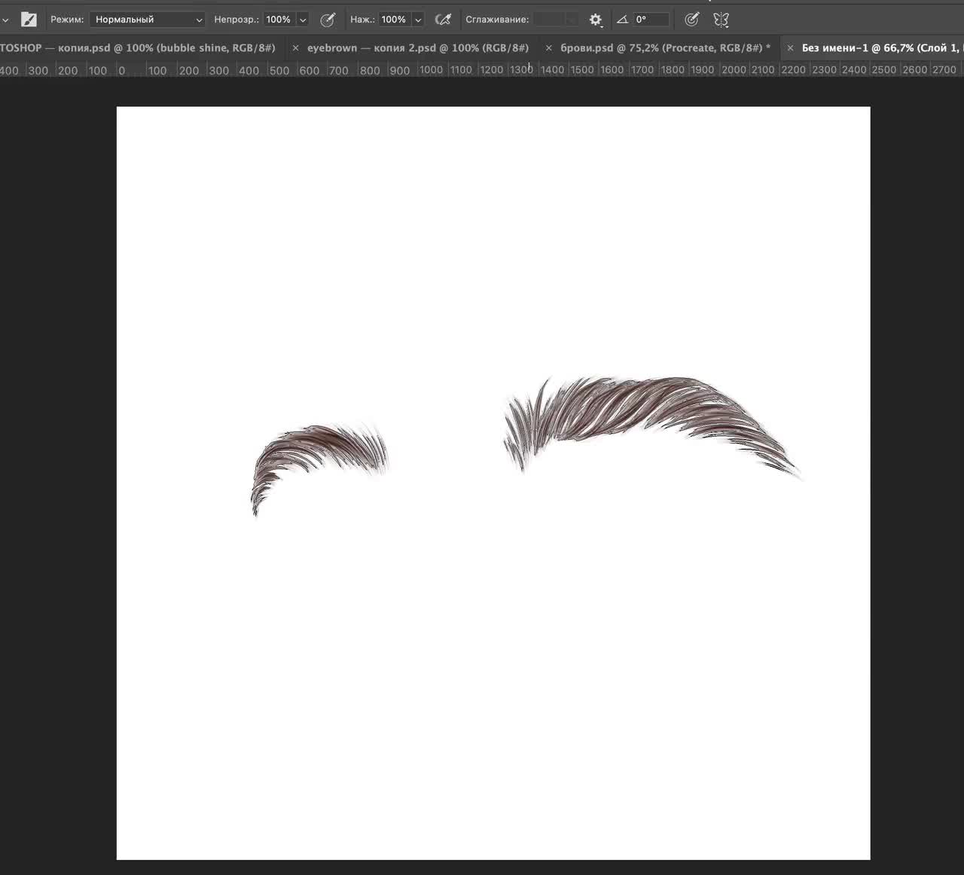The height and width of the screenshot is (875, 964).
Task: Click the large right eyebrow drawing
Action: (652, 426)
